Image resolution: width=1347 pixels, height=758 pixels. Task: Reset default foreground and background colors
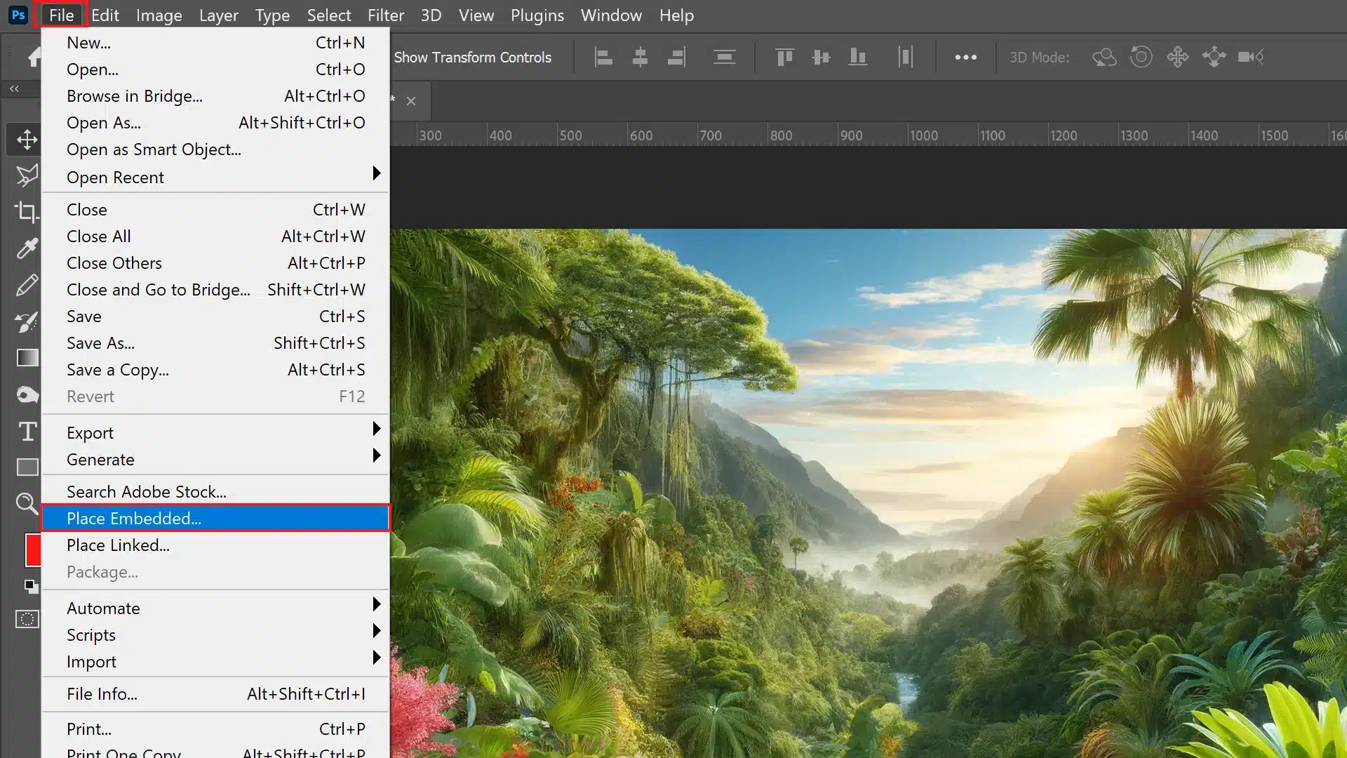(31, 585)
